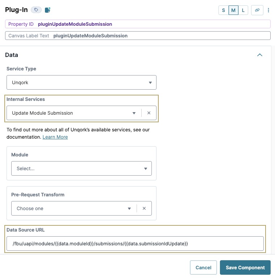Follow the Learn More documentation link
The width and height of the screenshot is (275, 278).
(x=55, y=137)
